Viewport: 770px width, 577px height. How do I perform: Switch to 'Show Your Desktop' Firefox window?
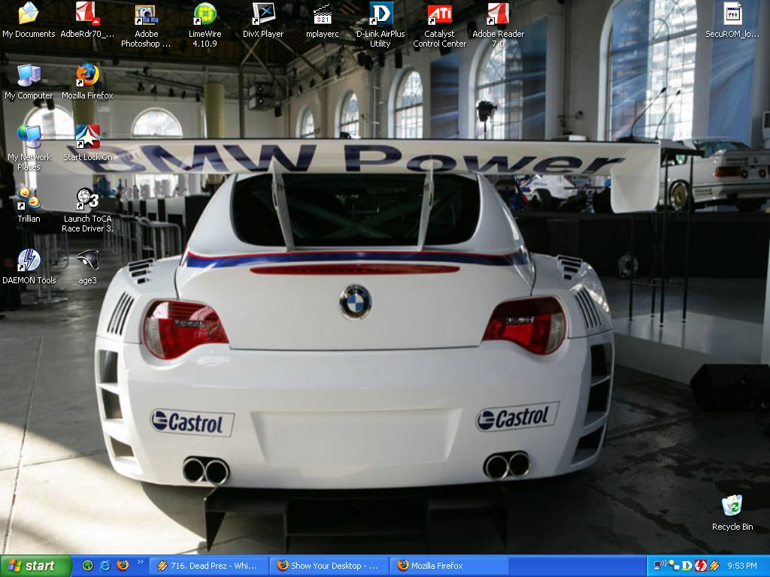(329, 566)
